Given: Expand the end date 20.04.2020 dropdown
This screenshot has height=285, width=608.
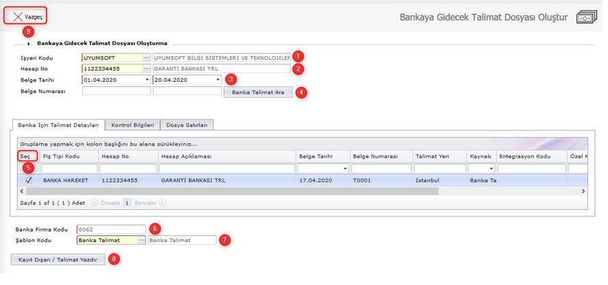Looking at the screenshot, I should [x=218, y=79].
